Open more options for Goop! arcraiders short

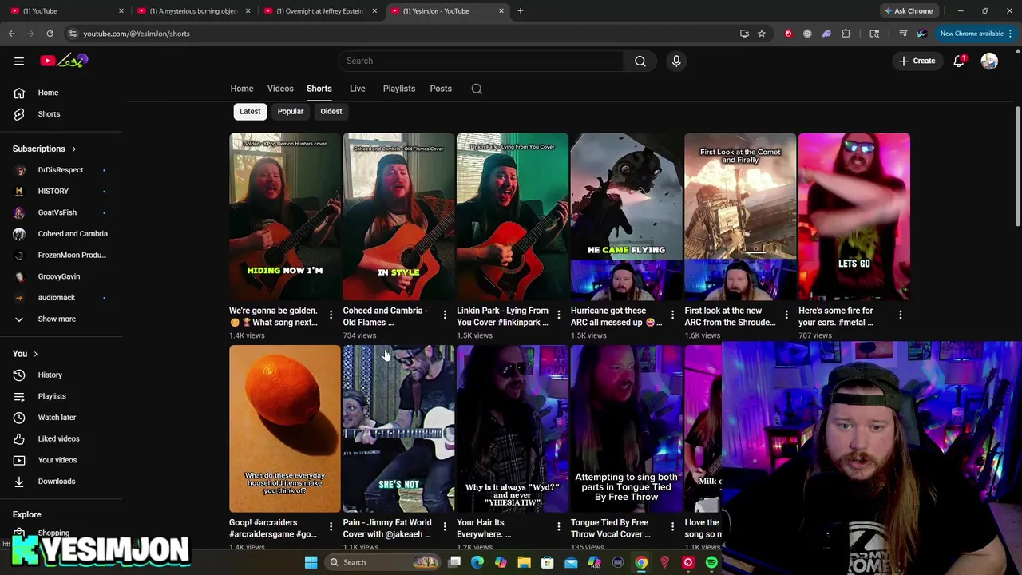tap(331, 526)
